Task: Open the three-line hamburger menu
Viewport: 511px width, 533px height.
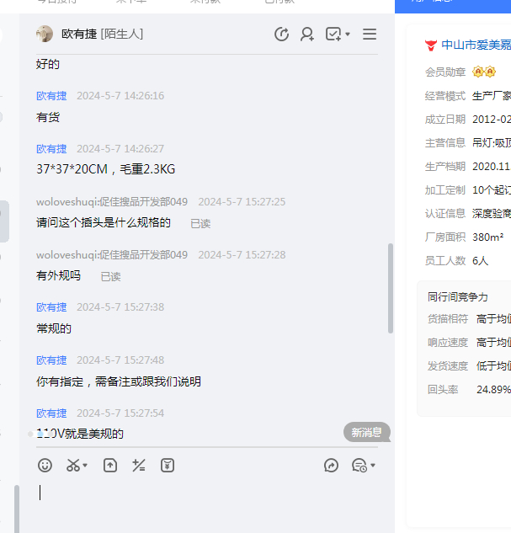Action: (x=370, y=34)
